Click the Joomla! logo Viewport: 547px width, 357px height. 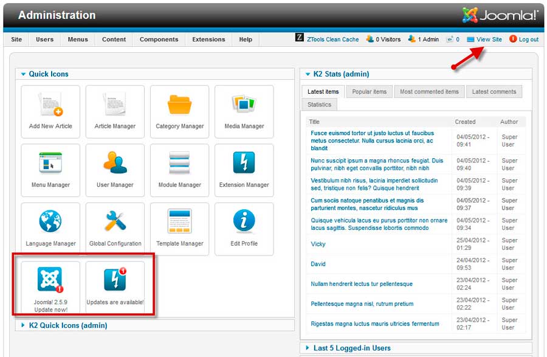(x=500, y=15)
